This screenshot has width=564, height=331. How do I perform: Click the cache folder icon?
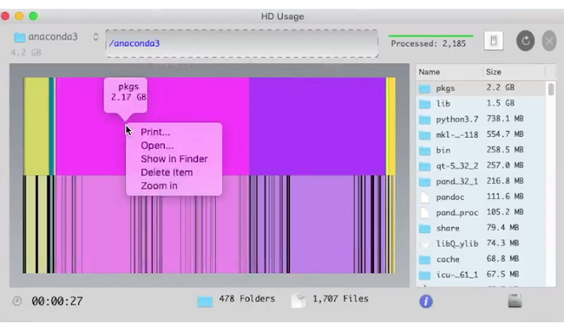tap(425, 260)
